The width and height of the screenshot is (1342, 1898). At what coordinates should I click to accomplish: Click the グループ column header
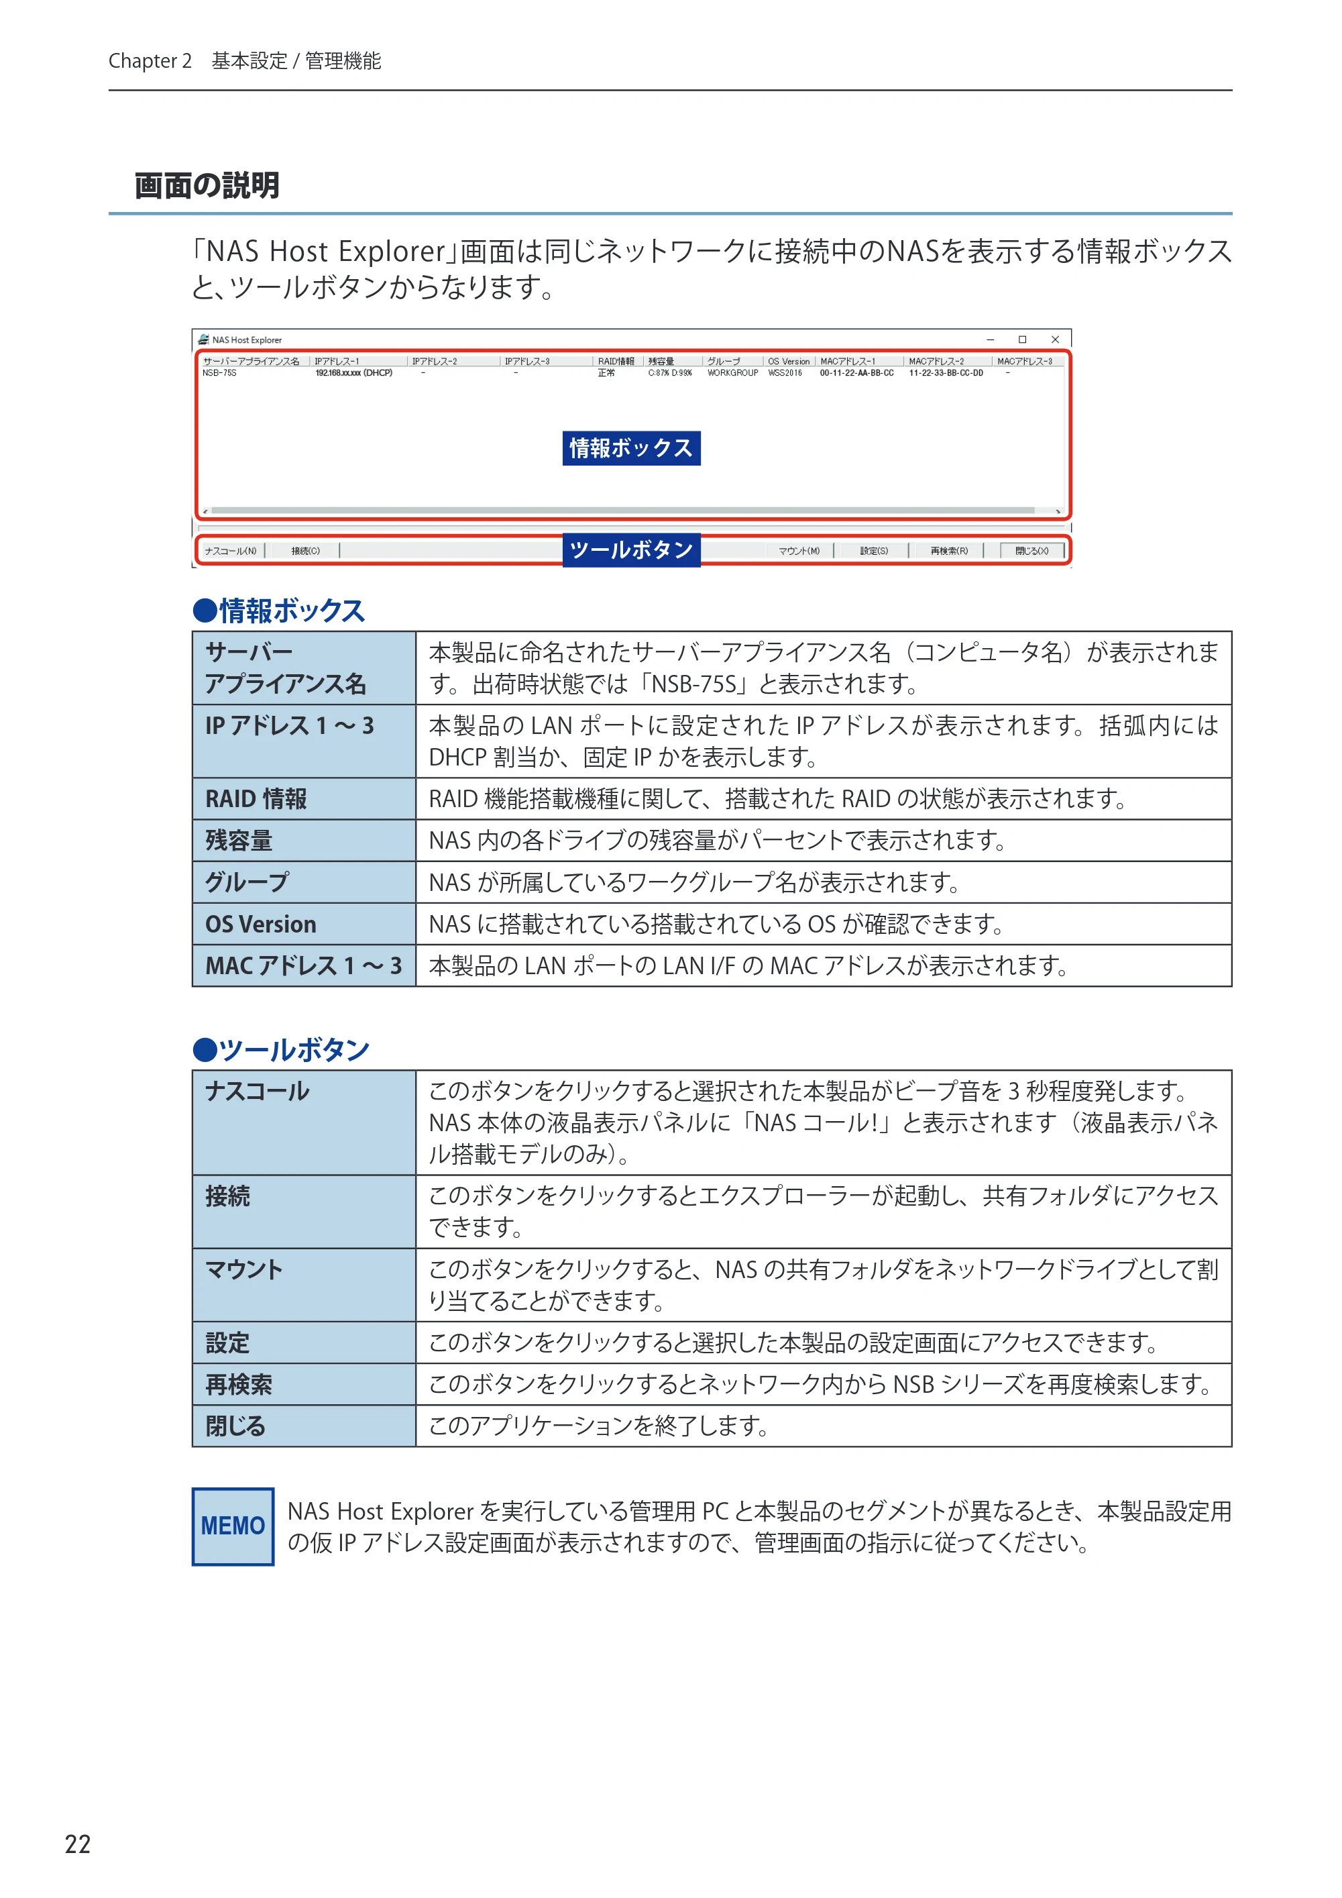(x=733, y=361)
